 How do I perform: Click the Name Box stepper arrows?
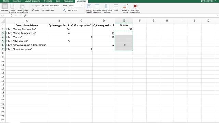12,16
